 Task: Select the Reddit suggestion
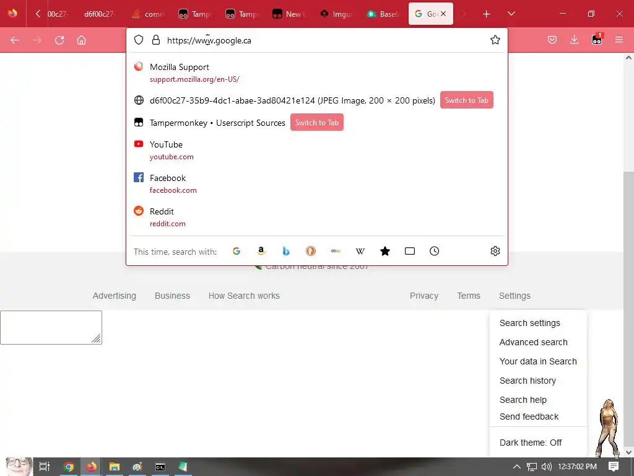click(317, 217)
